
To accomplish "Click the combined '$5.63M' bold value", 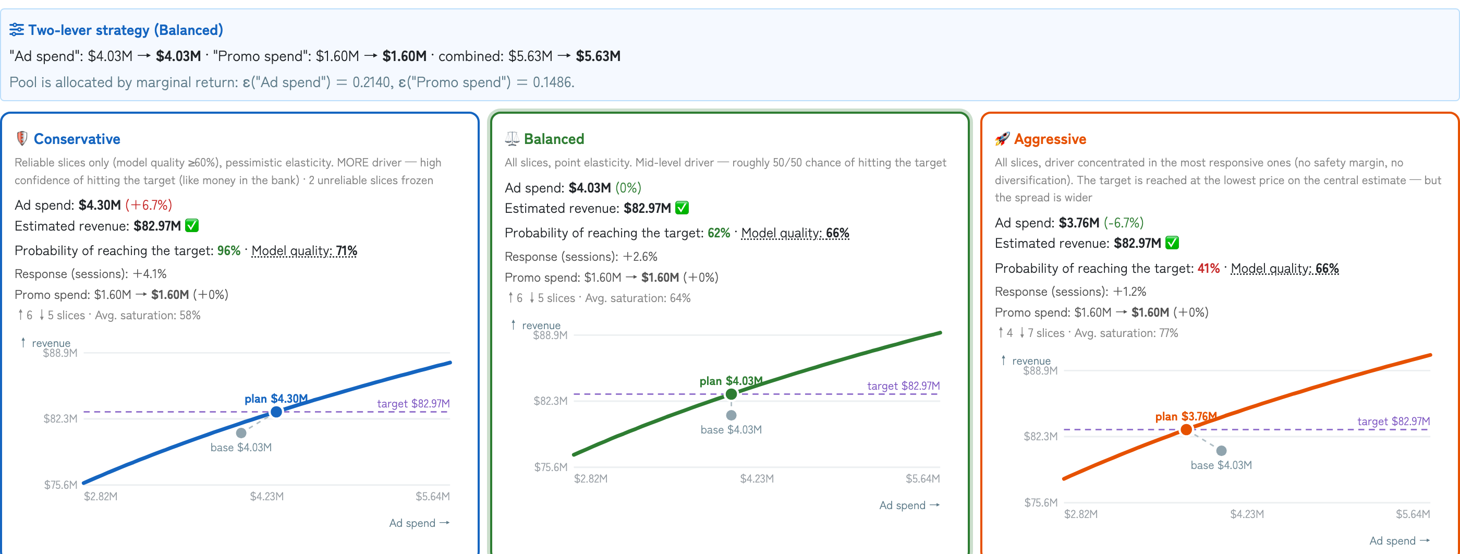I will (x=598, y=56).
